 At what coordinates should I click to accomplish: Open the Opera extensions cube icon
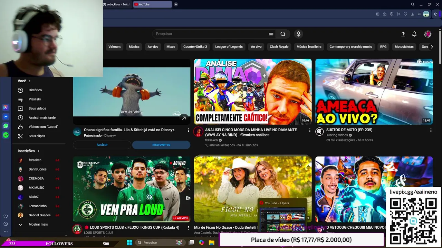tap(436, 14)
